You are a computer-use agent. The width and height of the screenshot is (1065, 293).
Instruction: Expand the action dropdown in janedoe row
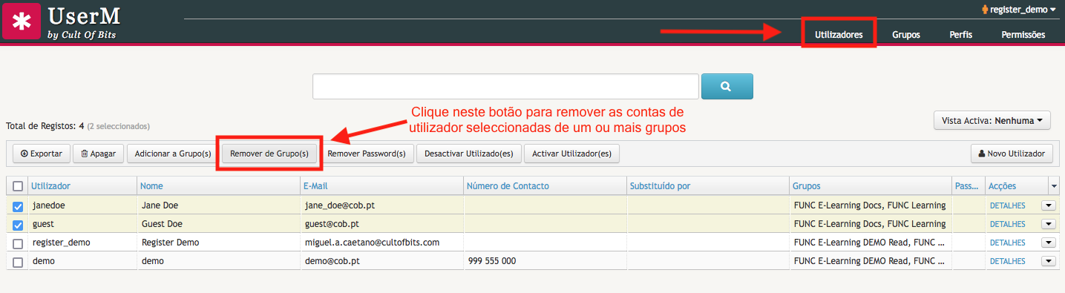click(x=1049, y=205)
